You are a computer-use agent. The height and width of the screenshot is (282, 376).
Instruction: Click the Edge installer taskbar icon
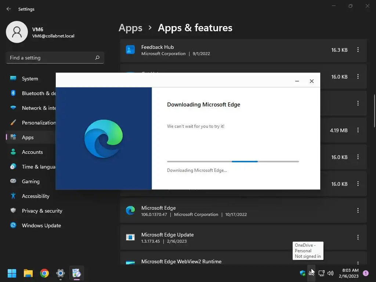tap(76, 273)
